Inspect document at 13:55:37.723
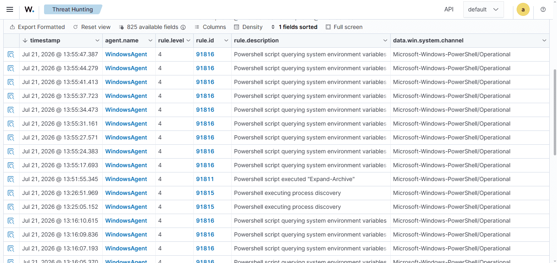557x263 pixels. click(x=11, y=96)
